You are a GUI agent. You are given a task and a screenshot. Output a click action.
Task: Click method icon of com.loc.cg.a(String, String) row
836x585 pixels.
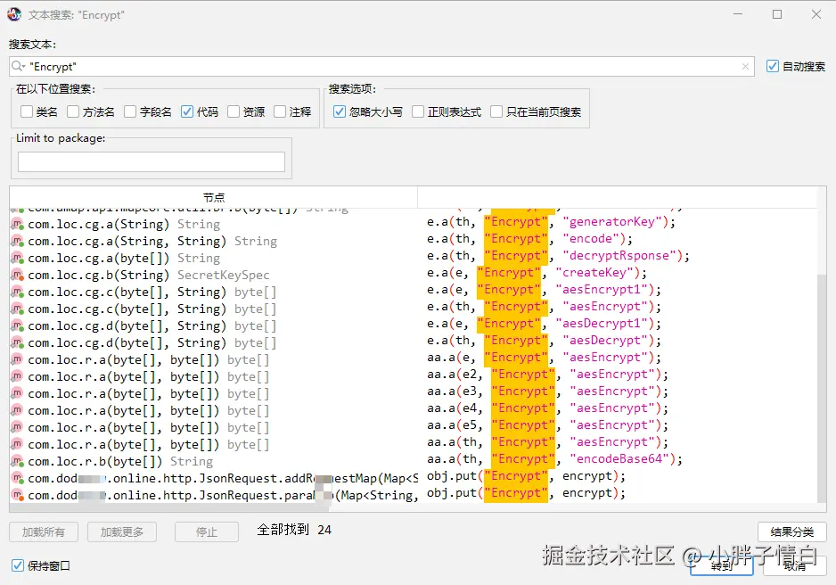click(18, 241)
